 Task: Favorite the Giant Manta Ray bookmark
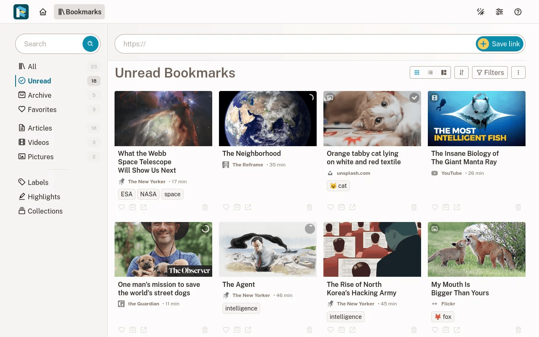435,207
